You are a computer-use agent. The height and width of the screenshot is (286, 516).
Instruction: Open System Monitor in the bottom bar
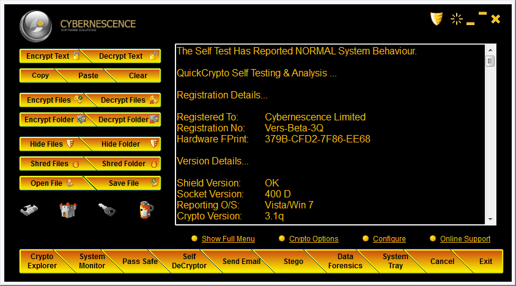tap(92, 261)
